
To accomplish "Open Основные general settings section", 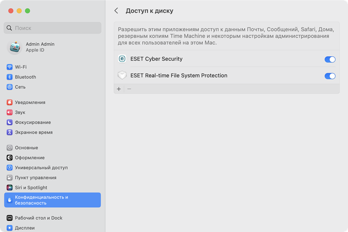I will (x=26, y=148).
